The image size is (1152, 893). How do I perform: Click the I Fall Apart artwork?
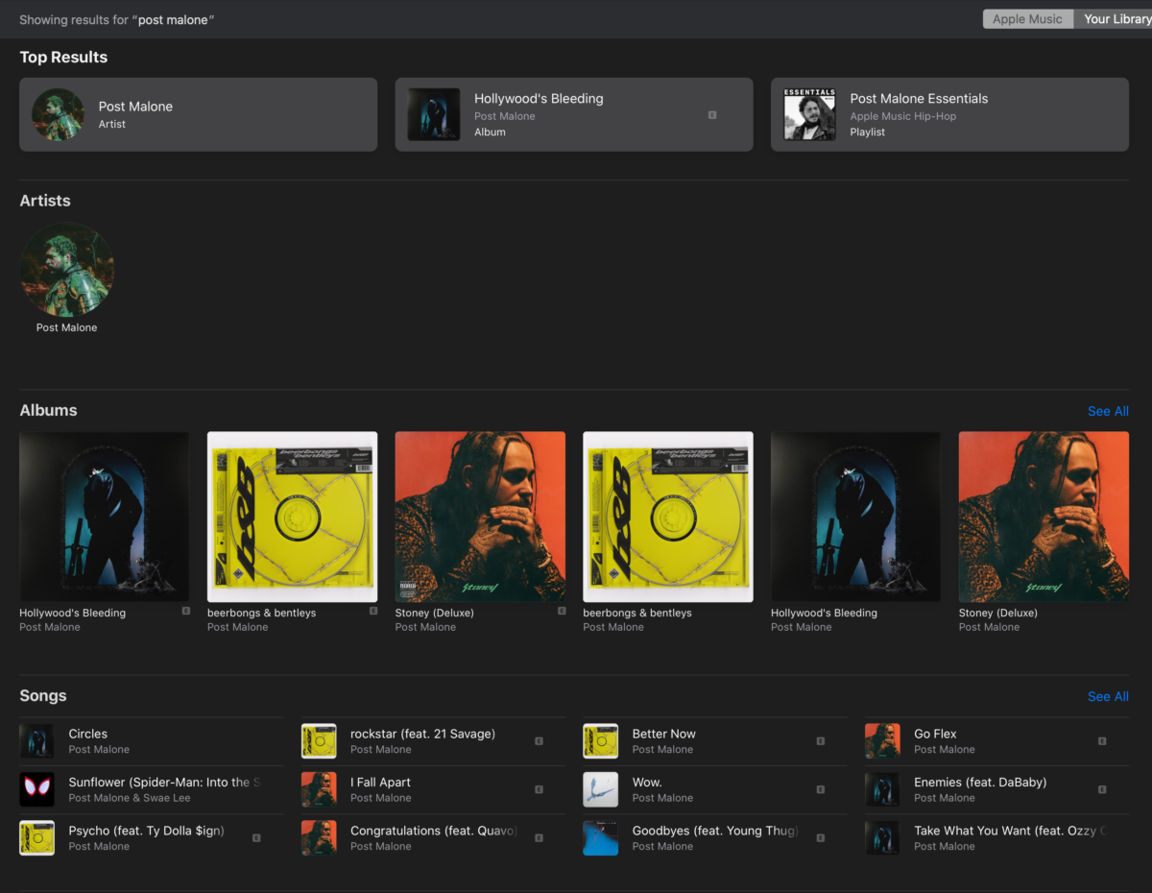click(319, 789)
